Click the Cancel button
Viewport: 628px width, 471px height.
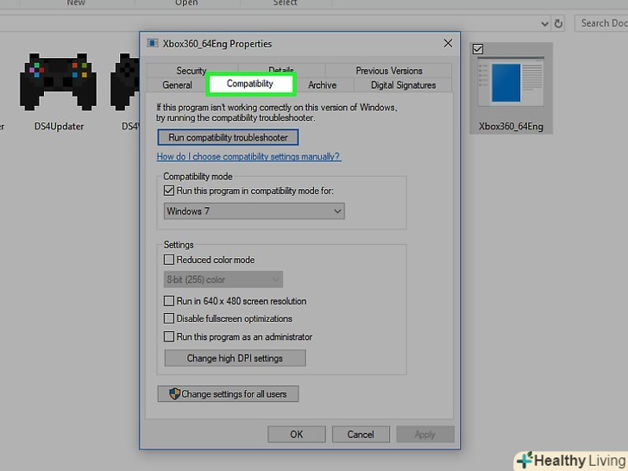(361, 435)
